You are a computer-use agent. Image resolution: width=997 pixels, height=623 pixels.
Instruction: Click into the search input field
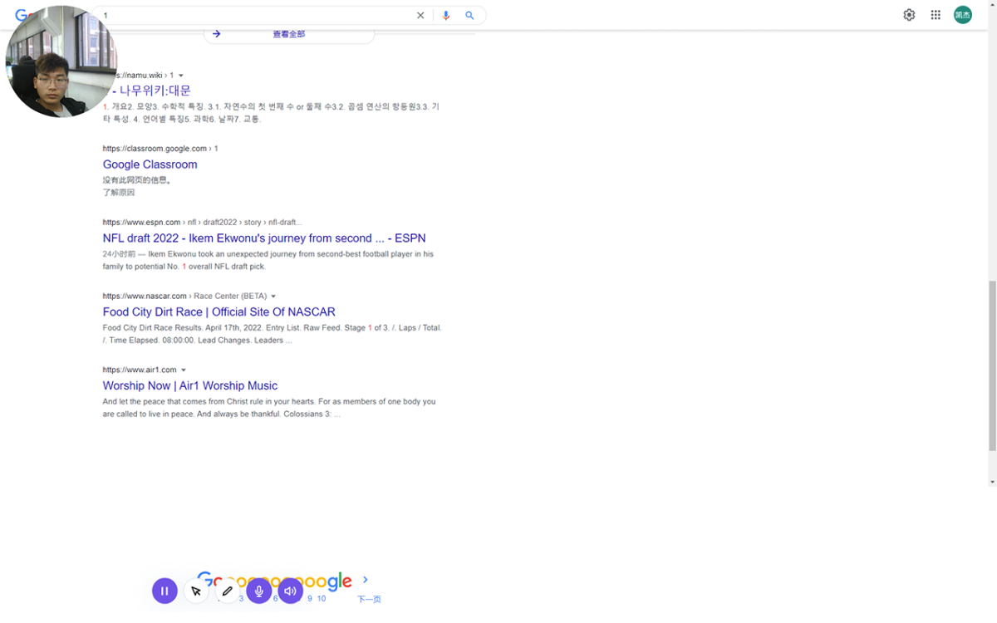[249, 16]
